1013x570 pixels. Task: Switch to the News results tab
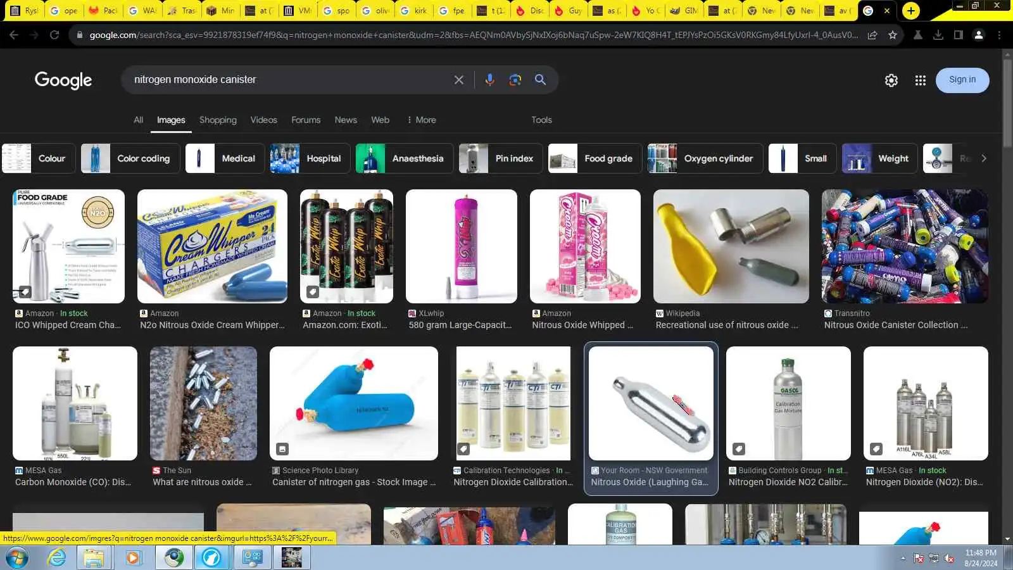[x=346, y=120]
